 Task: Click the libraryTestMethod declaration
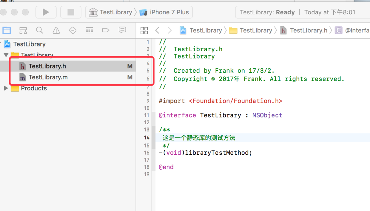pos(205,153)
